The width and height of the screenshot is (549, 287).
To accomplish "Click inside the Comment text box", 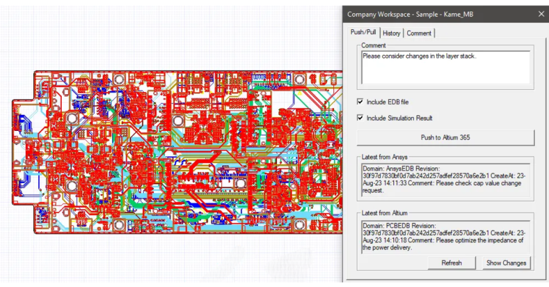I will [445, 67].
